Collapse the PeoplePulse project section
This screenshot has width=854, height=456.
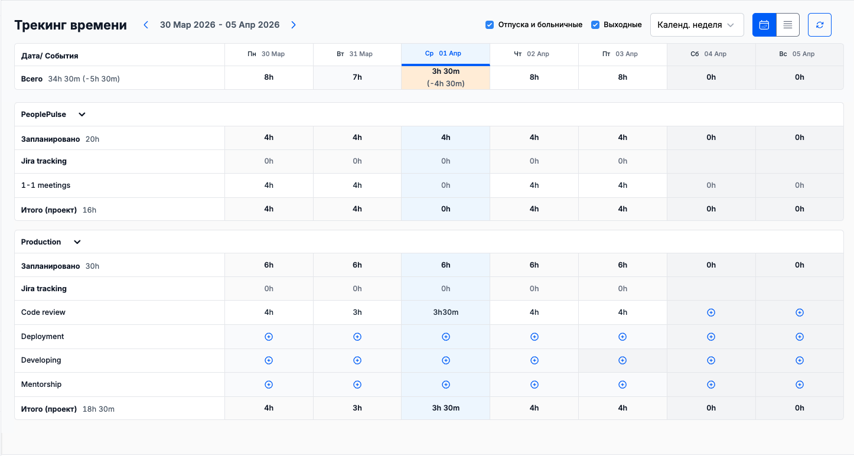pyautogui.click(x=82, y=115)
